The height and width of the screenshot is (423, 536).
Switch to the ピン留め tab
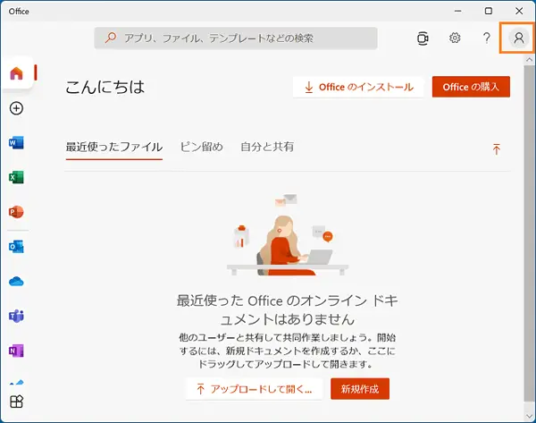coord(201,148)
